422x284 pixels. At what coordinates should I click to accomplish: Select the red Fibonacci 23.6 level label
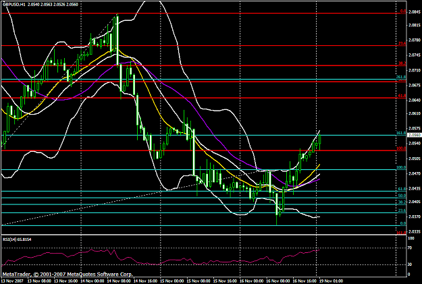[x=402, y=44]
